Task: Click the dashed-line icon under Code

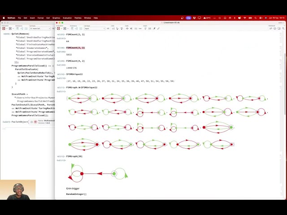Action: point(140,29)
